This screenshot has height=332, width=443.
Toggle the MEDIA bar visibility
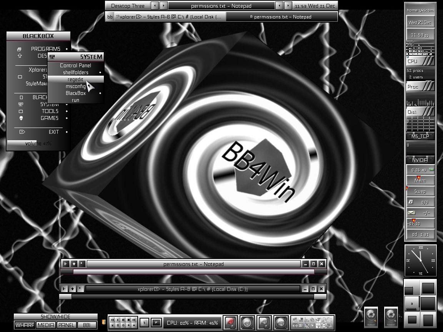[x=46, y=325]
